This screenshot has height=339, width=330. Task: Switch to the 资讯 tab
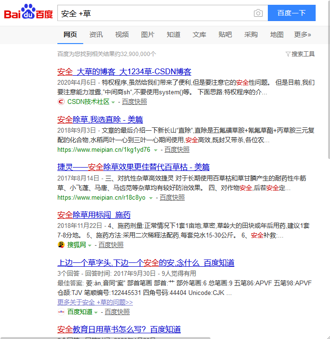96,34
